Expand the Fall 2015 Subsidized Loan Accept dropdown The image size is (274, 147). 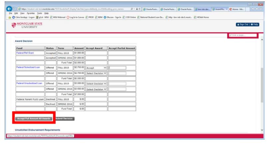(96, 68)
